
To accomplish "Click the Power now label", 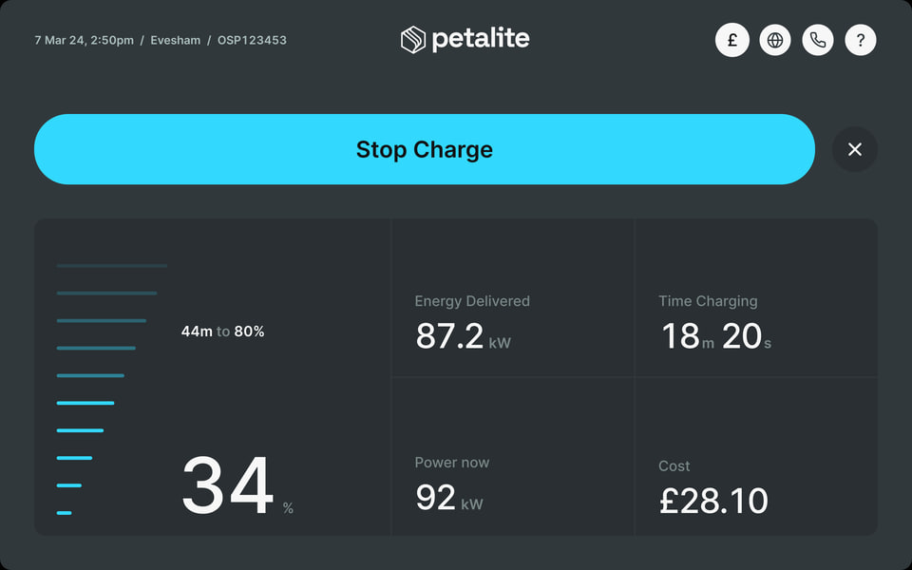I will pos(452,463).
